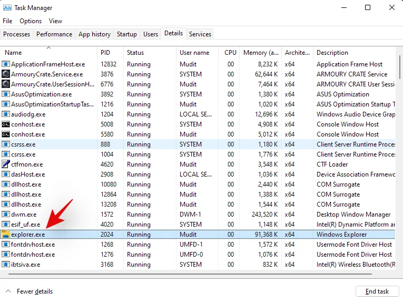Click the dwm.exe process icon
The image size is (403, 302).
(x=6, y=215)
